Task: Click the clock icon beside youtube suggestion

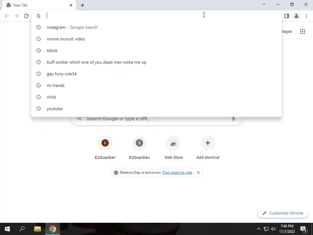Action: (39, 109)
